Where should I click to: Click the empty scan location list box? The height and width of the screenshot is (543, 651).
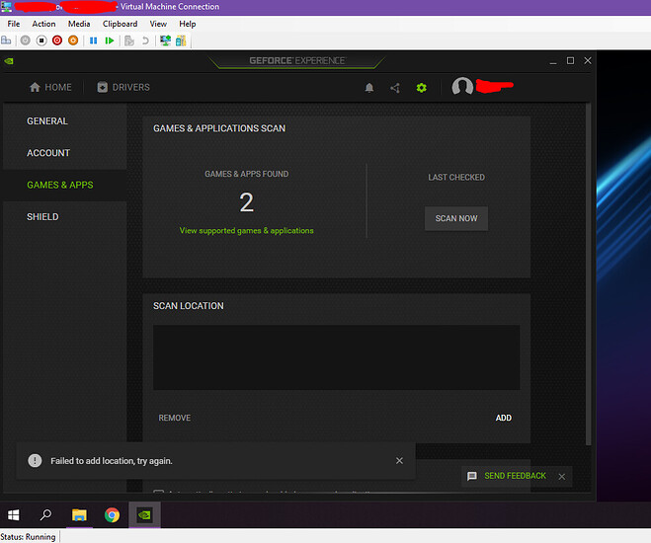336,356
